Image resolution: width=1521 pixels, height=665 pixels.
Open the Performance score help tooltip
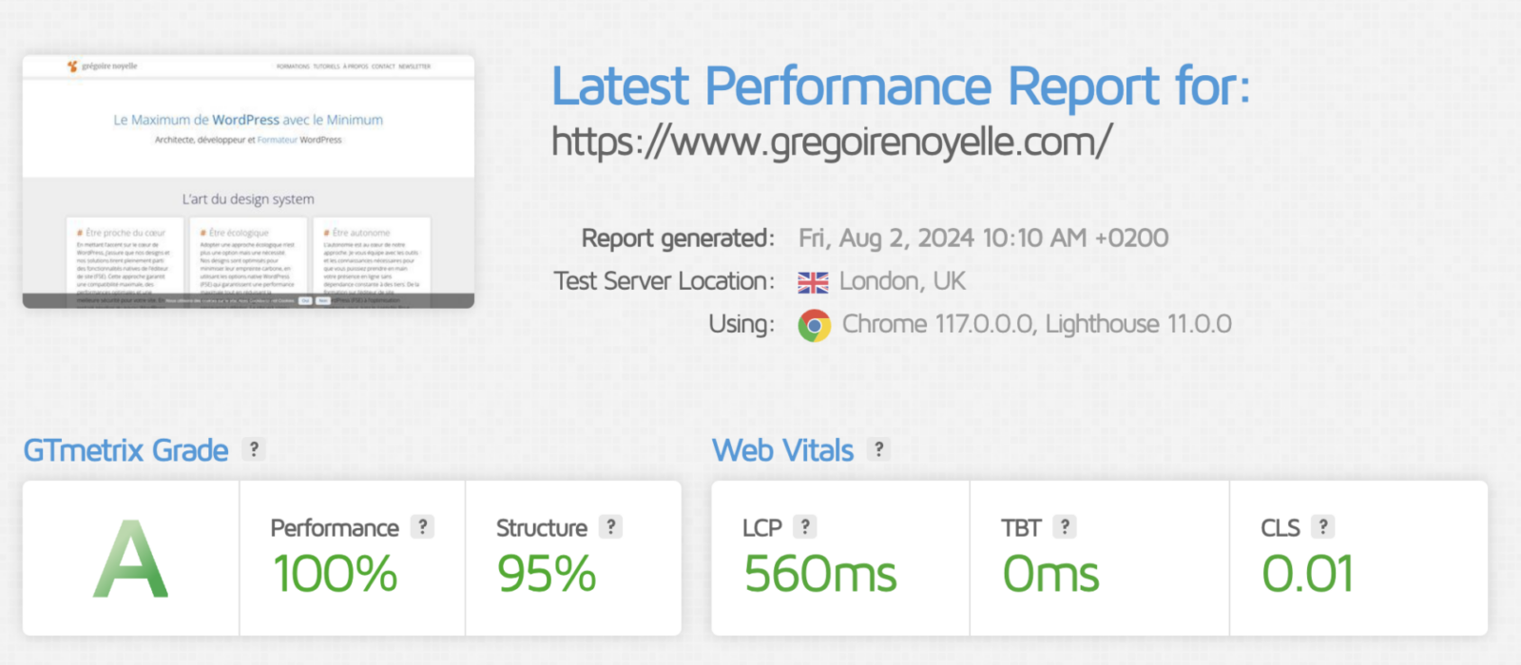(423, 527)
